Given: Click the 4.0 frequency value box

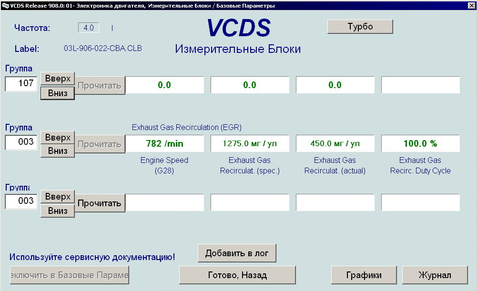Looking at the screenshot, I should click(89, 28).
